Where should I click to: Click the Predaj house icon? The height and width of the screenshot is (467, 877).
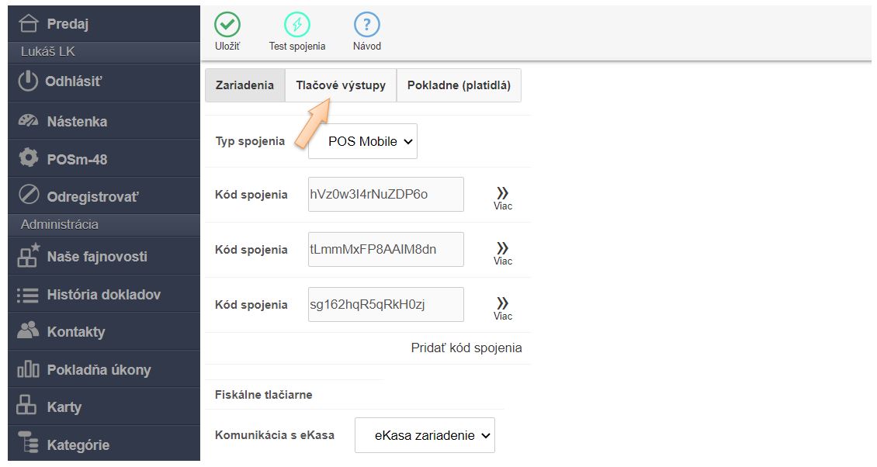29,24
